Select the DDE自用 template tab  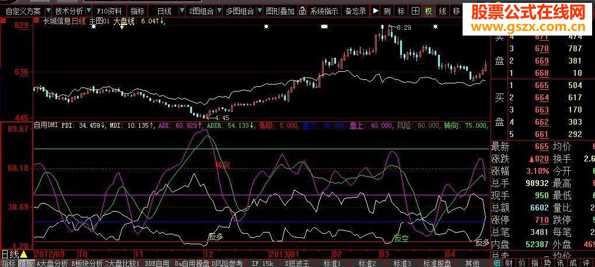[x=157, y=263]
